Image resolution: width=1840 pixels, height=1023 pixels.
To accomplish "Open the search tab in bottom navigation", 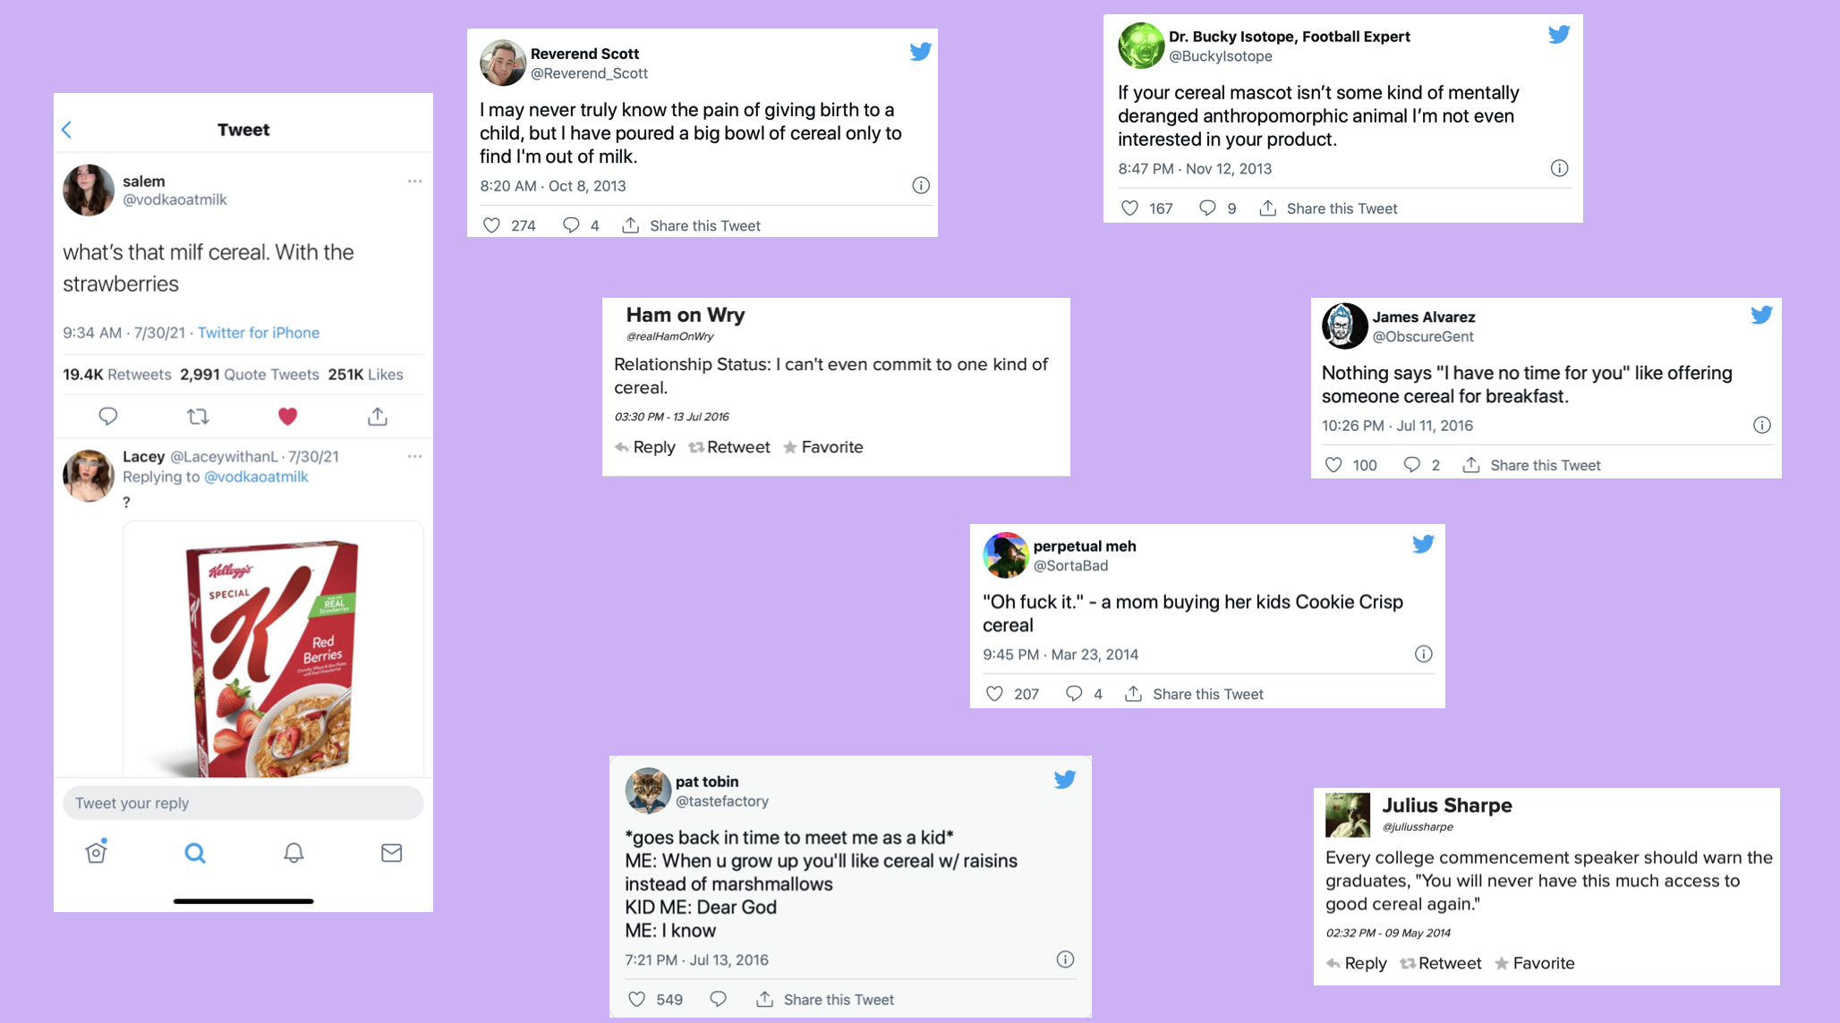I will [195, 853].
